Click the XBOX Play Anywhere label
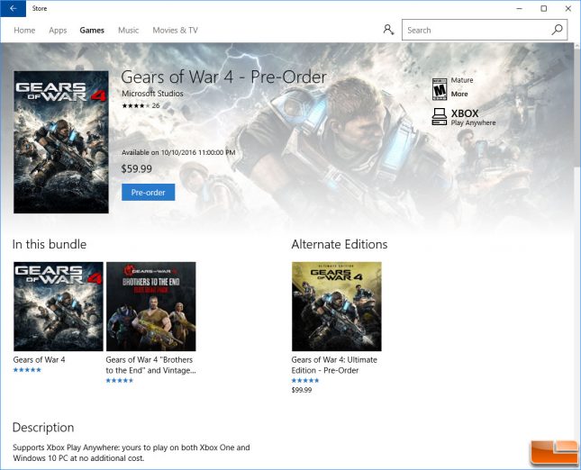This screenshot has width=581, height=470. (x=473, y=117)
